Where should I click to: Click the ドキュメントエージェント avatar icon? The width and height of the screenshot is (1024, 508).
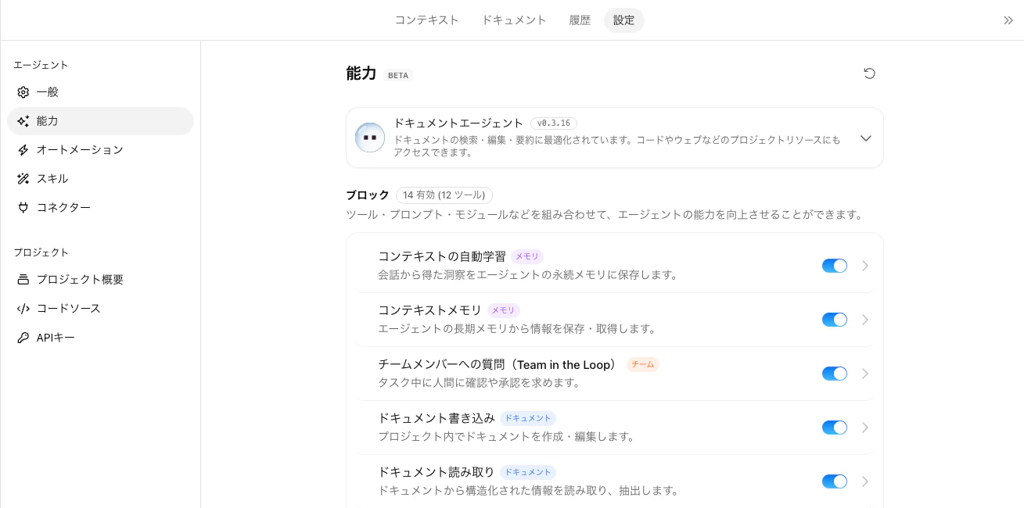click(x=370, y=138)
